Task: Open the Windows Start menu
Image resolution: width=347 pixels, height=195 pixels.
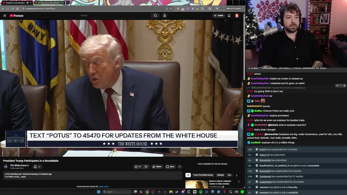Action: [99, 192]
